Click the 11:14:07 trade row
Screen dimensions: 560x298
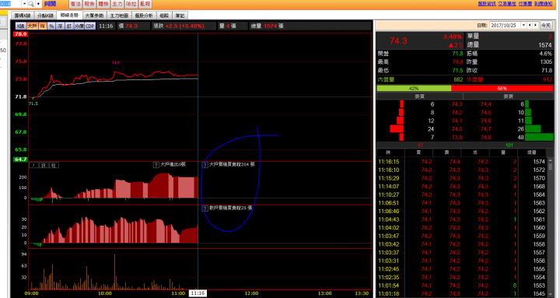(x=462, y=187)
